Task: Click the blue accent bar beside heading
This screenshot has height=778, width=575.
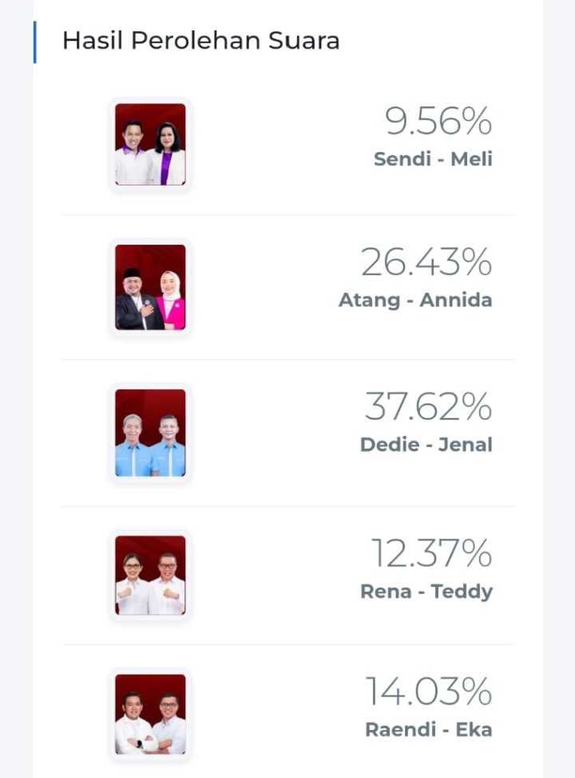Action: tap(34, 42)
